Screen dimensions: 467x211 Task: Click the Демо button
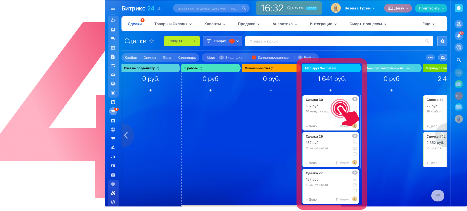(x=398, y=8)
